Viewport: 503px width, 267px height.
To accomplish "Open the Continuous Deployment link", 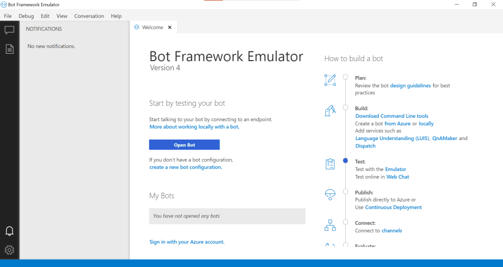I will click(393, 208).
